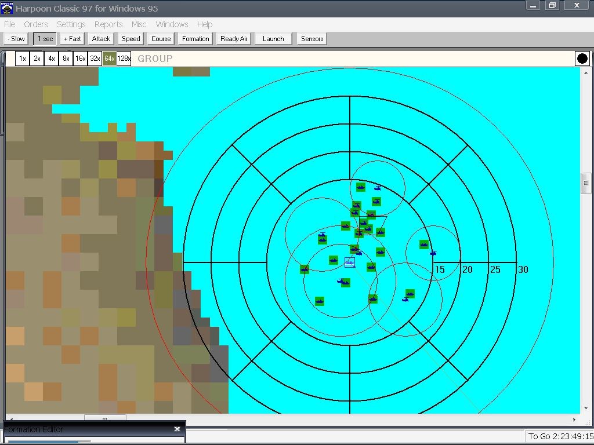This screenshot has height=445, width=594.
Task: Click the 20 range ring label
Action: 468,269
